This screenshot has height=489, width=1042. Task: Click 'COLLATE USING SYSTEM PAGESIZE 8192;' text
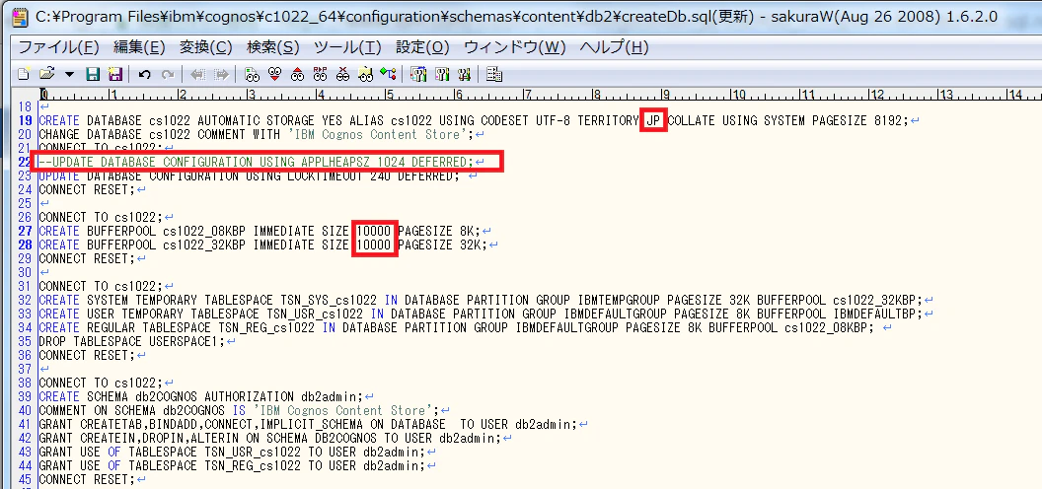pos(788,121)
